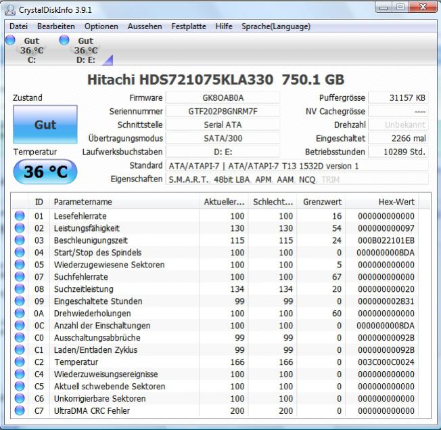441x430 pixels.
Task: Click status orb of Suchzeitleistung row
Action: (20, 288)
